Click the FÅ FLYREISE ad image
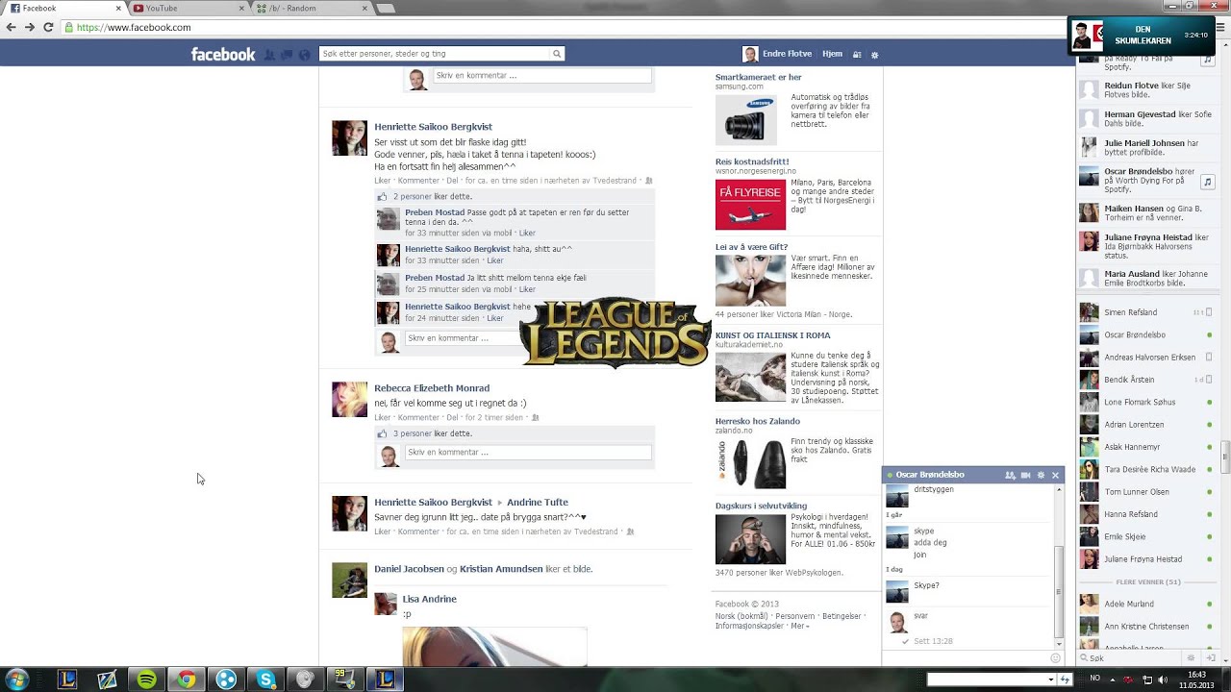 click(x=750, y=205)
